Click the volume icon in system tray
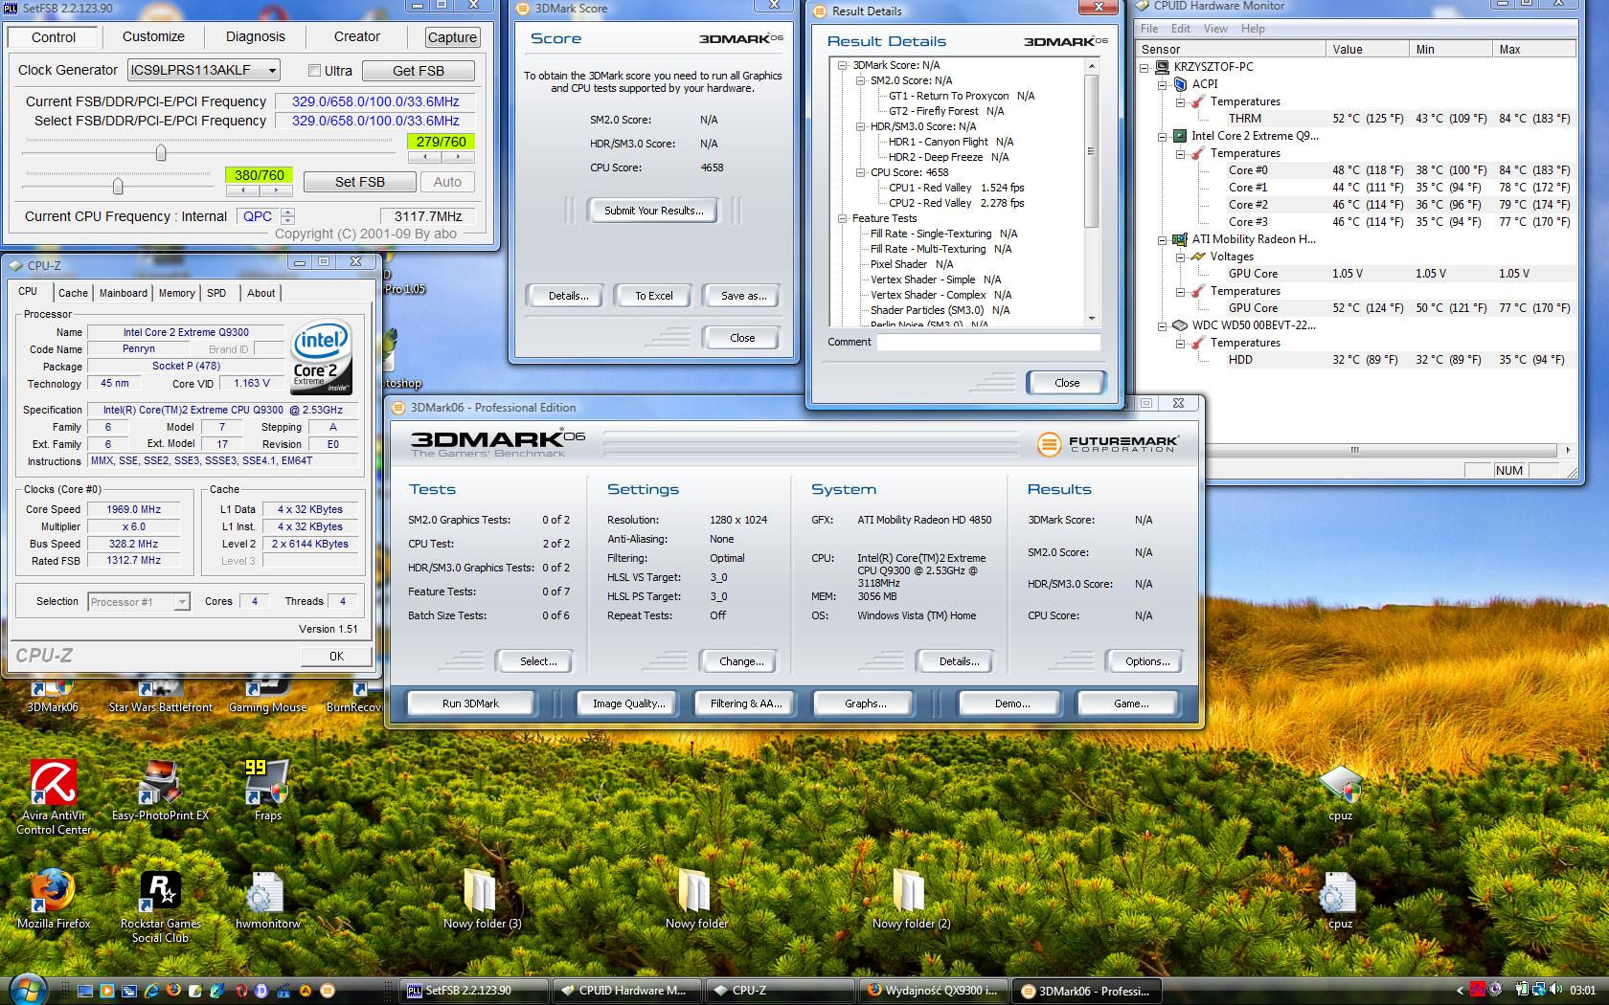1609x1005 pixels. pos(1557,990)
